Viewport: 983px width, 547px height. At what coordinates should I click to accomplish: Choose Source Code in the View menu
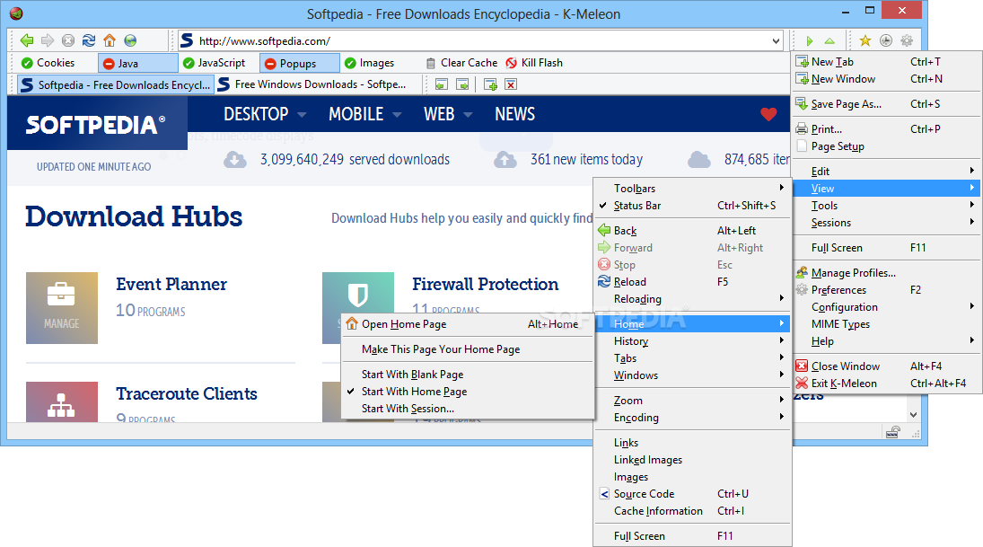tap(692, 494)
